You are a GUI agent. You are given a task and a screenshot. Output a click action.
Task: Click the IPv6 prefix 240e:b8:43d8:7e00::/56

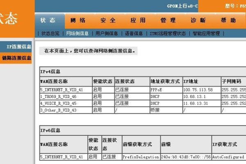(x=186, y=157)
